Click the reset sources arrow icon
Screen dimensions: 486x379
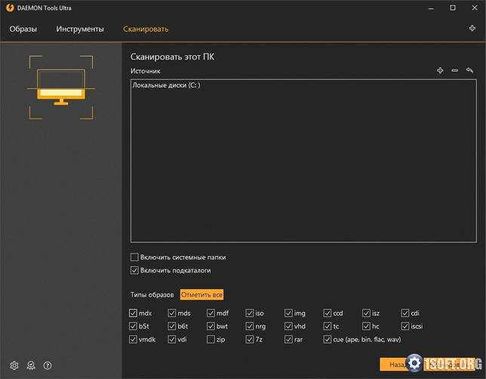pos(469,70)
